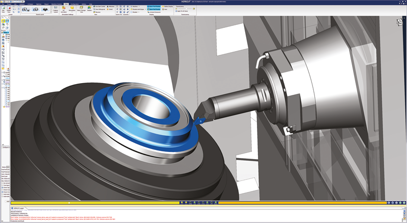The height and width of the screenshot is (223, 407).
Task: Switch to the Configuration ribbon tab
Action: pyautogui.click(x=74, y=4)
